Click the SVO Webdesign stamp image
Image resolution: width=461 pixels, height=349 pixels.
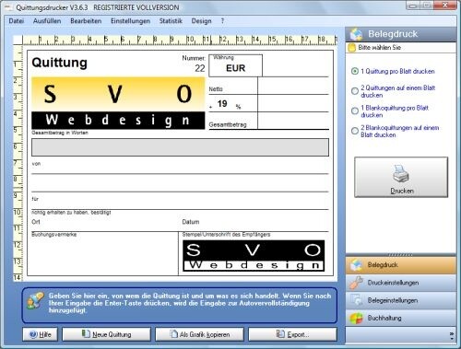254,256
